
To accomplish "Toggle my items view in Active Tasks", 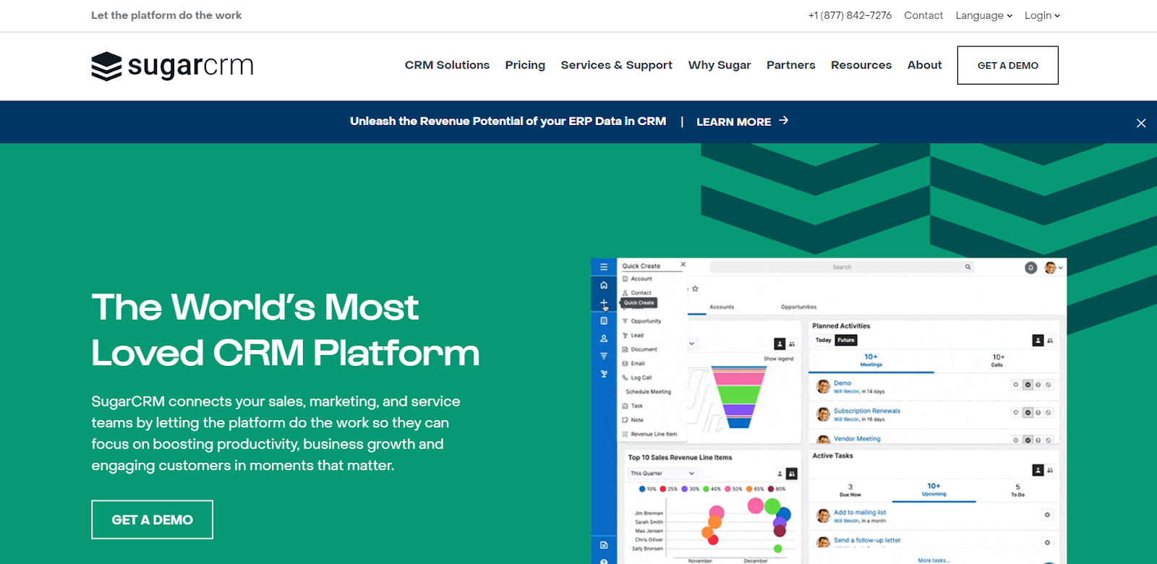I will (1038, 470).
